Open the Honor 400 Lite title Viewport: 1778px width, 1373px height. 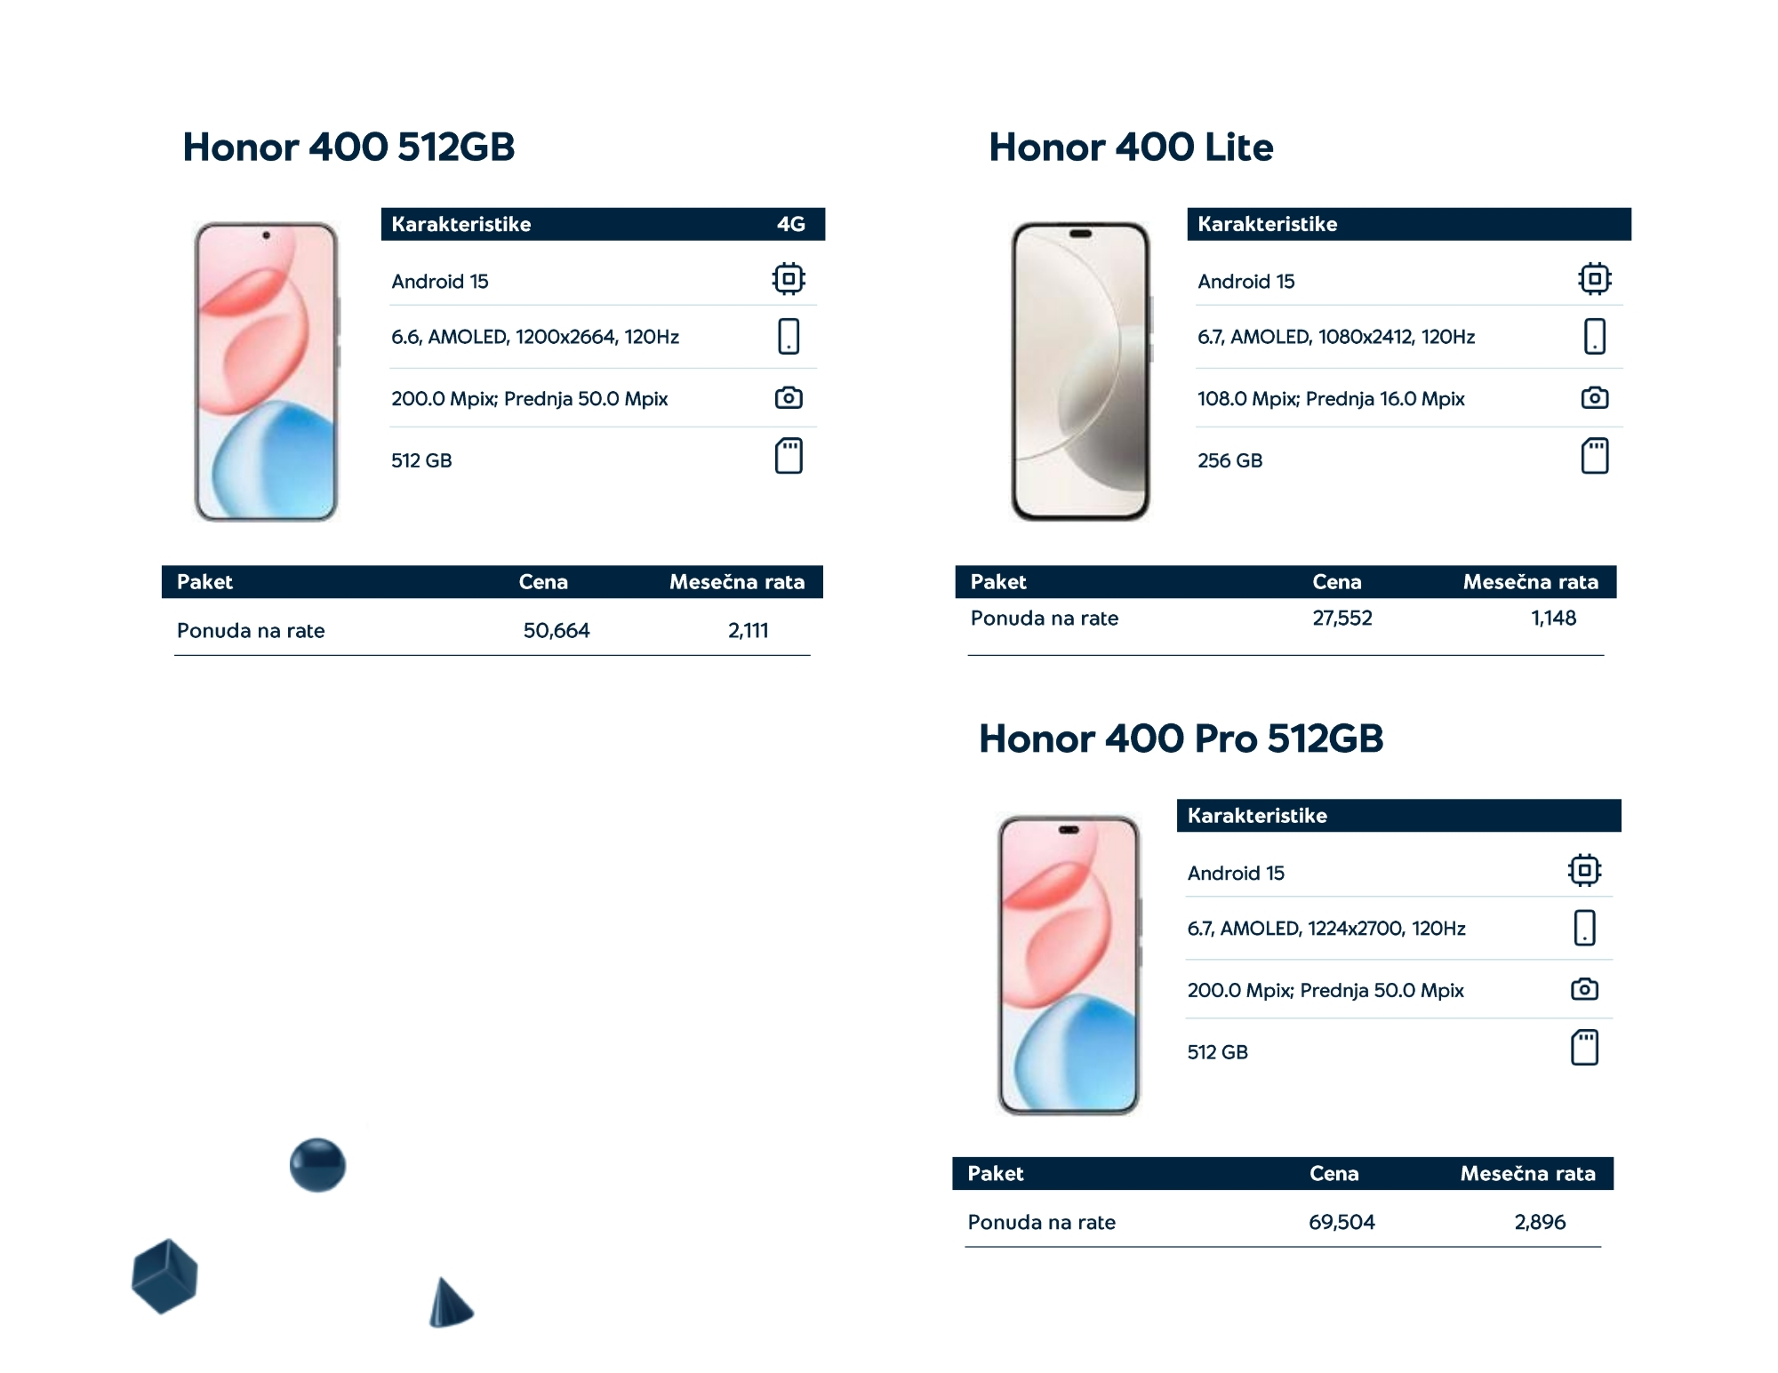click(x=1130, y=148)
